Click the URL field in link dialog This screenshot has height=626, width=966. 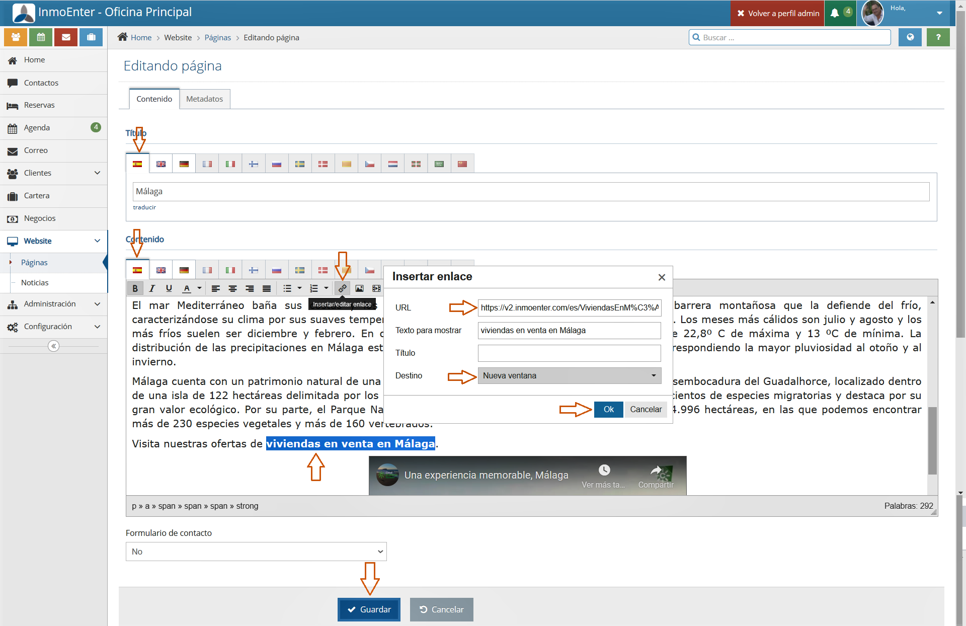click(x=569, y=307)
